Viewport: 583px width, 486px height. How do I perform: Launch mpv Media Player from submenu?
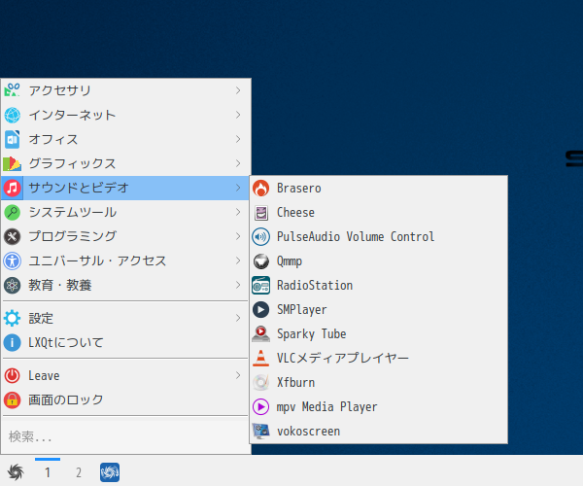(379, 407)
